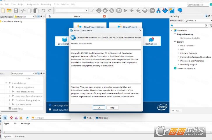Viewport: 212px width, 140px height.
Task: Open Platform Designer chip icon
Action: pyautogui.click(x=172, y=10)
